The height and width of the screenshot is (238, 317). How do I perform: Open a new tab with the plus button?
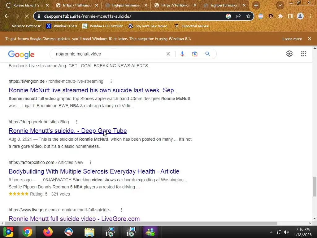click(256, 6)
